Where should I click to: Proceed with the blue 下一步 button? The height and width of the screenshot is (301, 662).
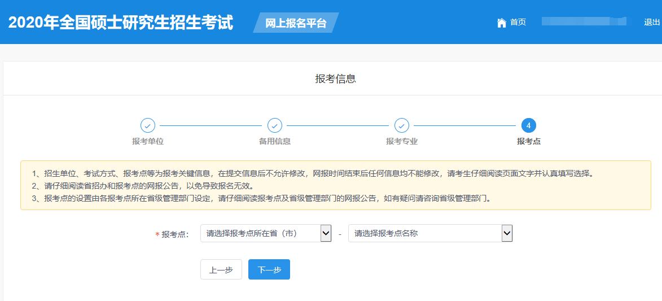(269, 270)
